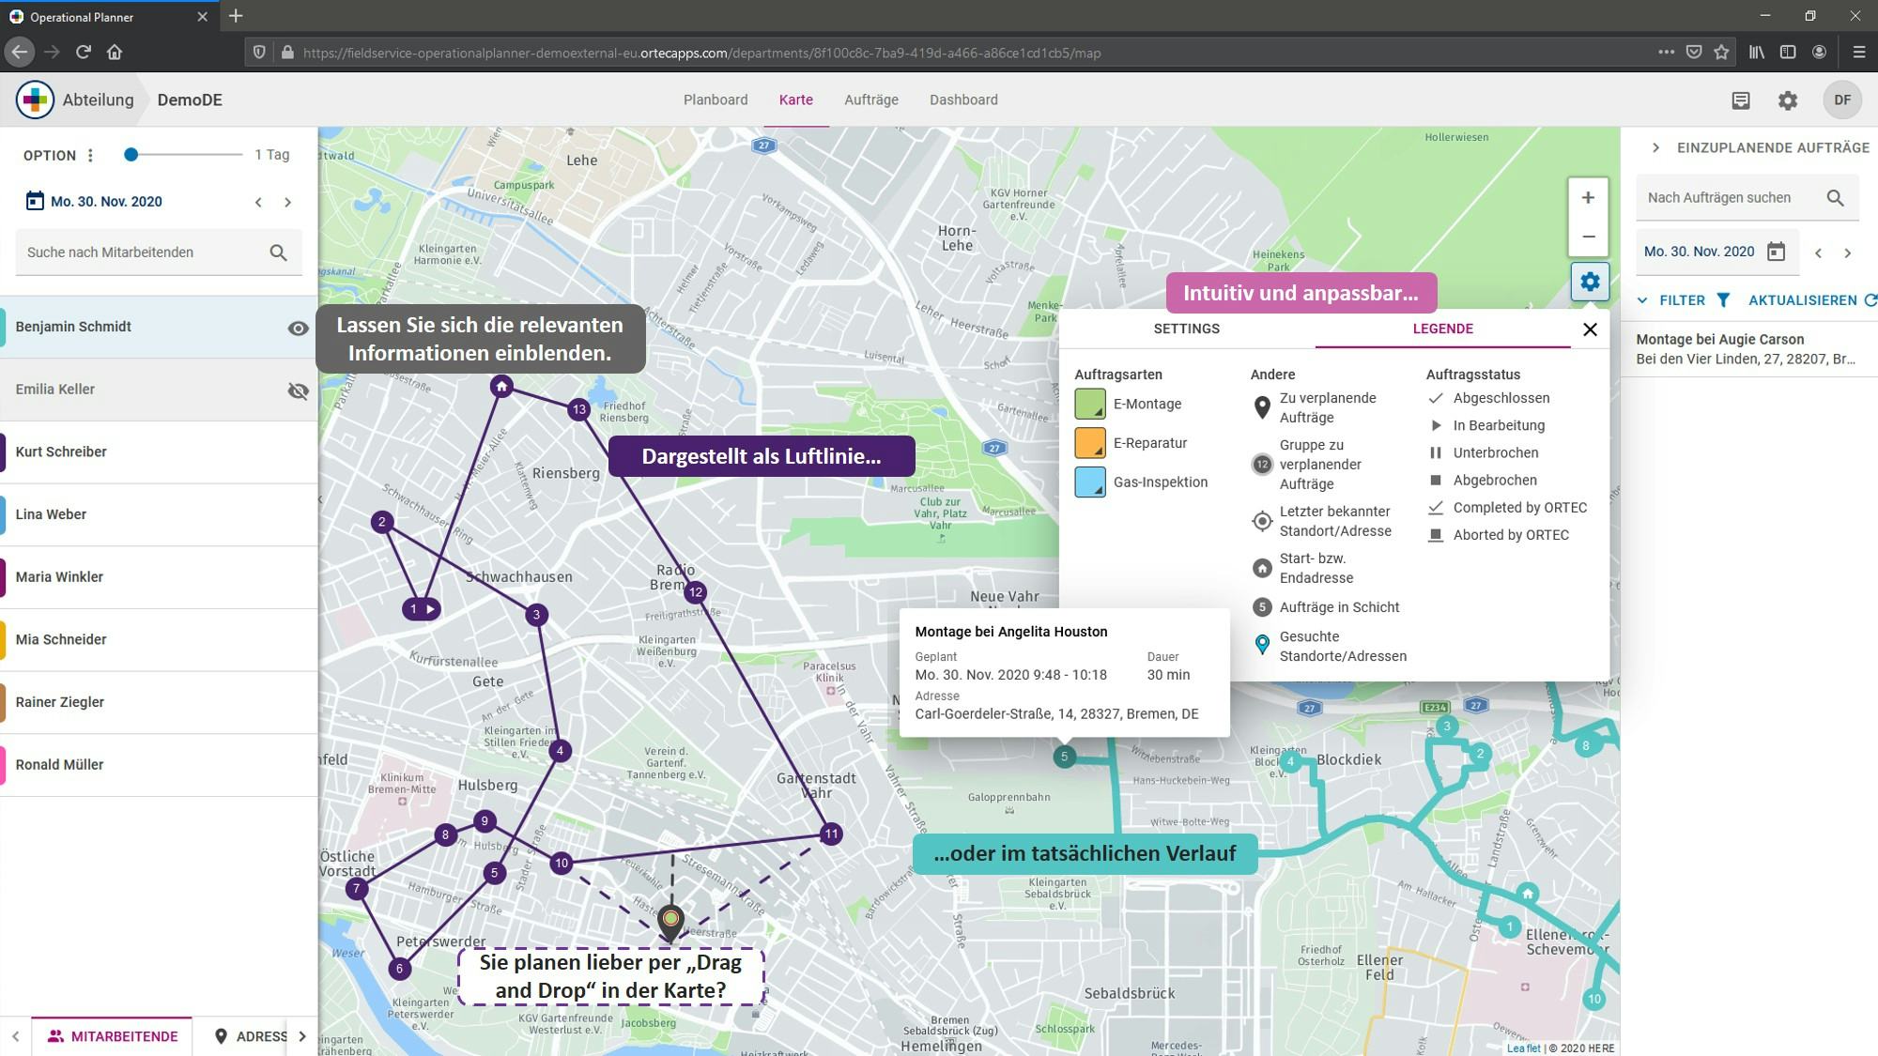Zoom out with the map minus button

1588,237
